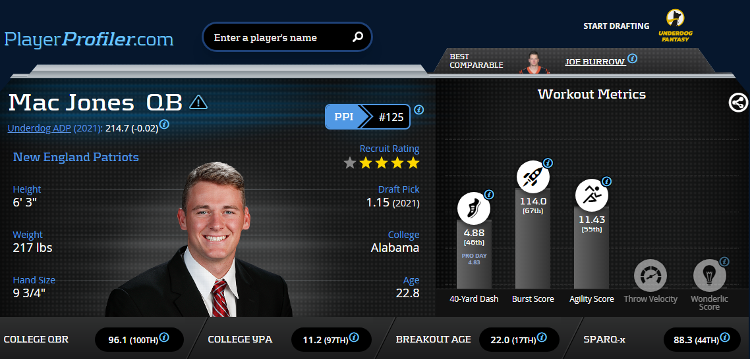Click the info icon next to College QBR

(164, 337)
